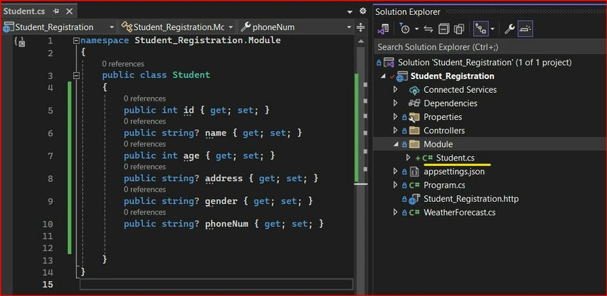
Task: Expand the Properties folder
Action: (x=395, y=117)
